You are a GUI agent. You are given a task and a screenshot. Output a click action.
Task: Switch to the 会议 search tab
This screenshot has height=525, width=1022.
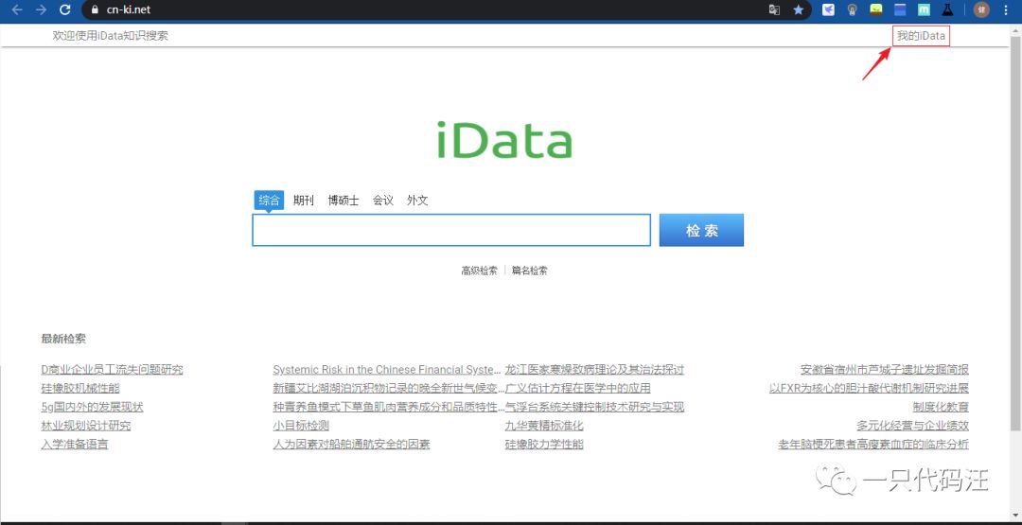383,201
